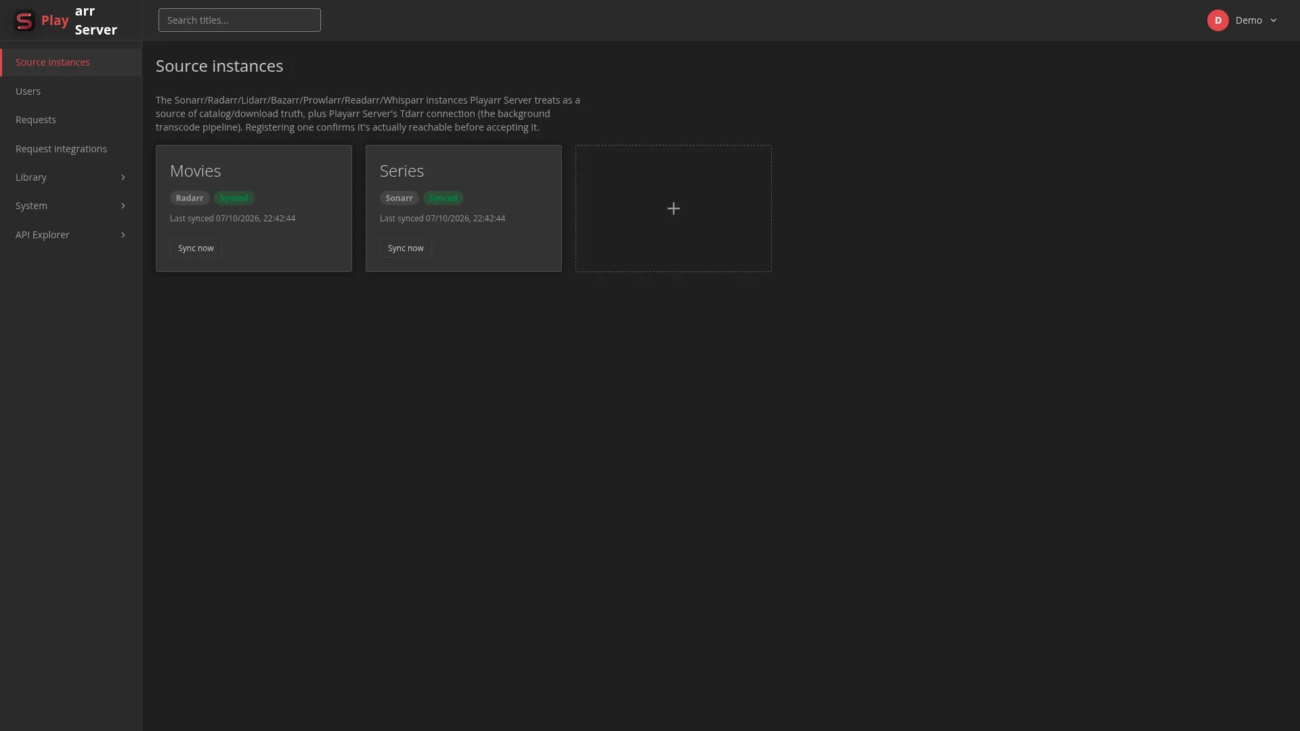Open the Requests section
1300x731 pixels.
coord(71,120)
